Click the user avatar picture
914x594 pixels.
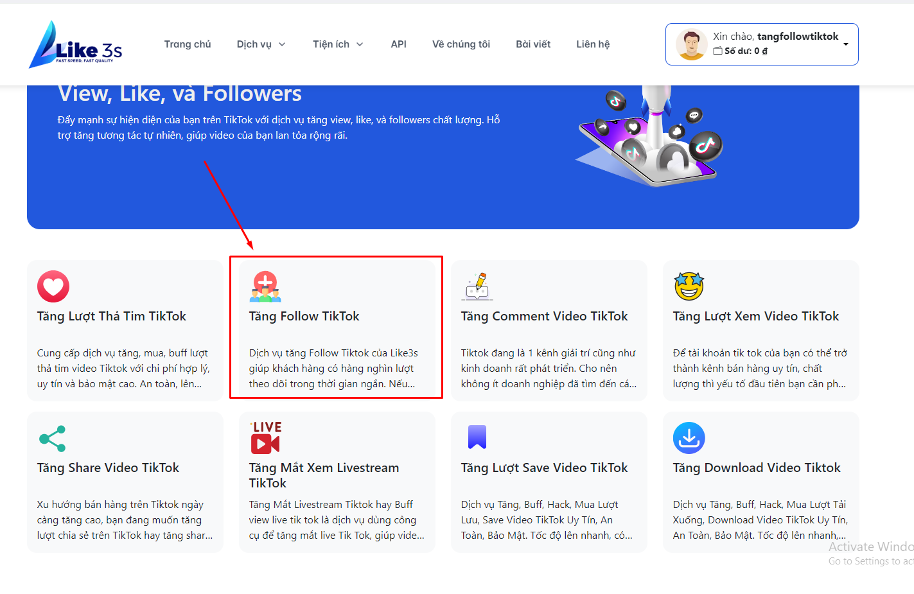tap(692, 45)
